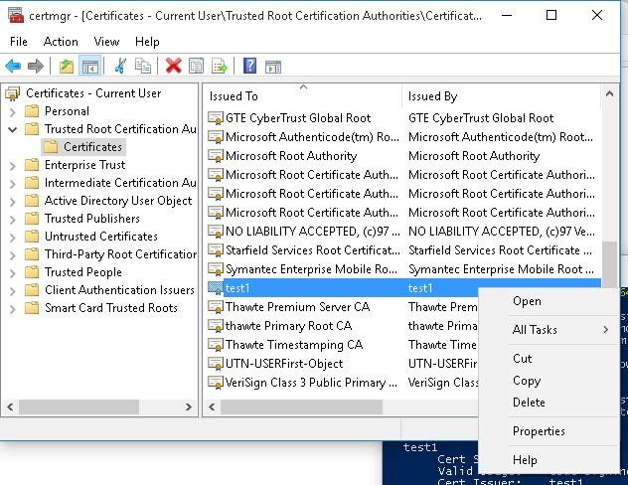Select Properties from the context menu
Image resolution: width=628 pixels, height=485 pixels.
(539, 431)
